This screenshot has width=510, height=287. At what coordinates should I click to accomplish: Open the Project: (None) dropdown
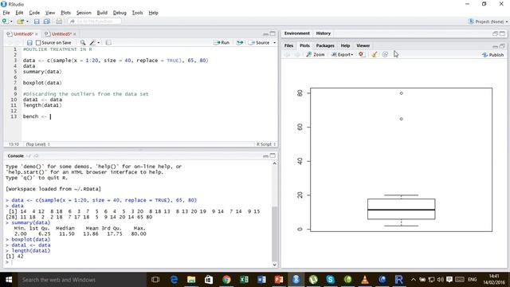(x=488, y=22)
